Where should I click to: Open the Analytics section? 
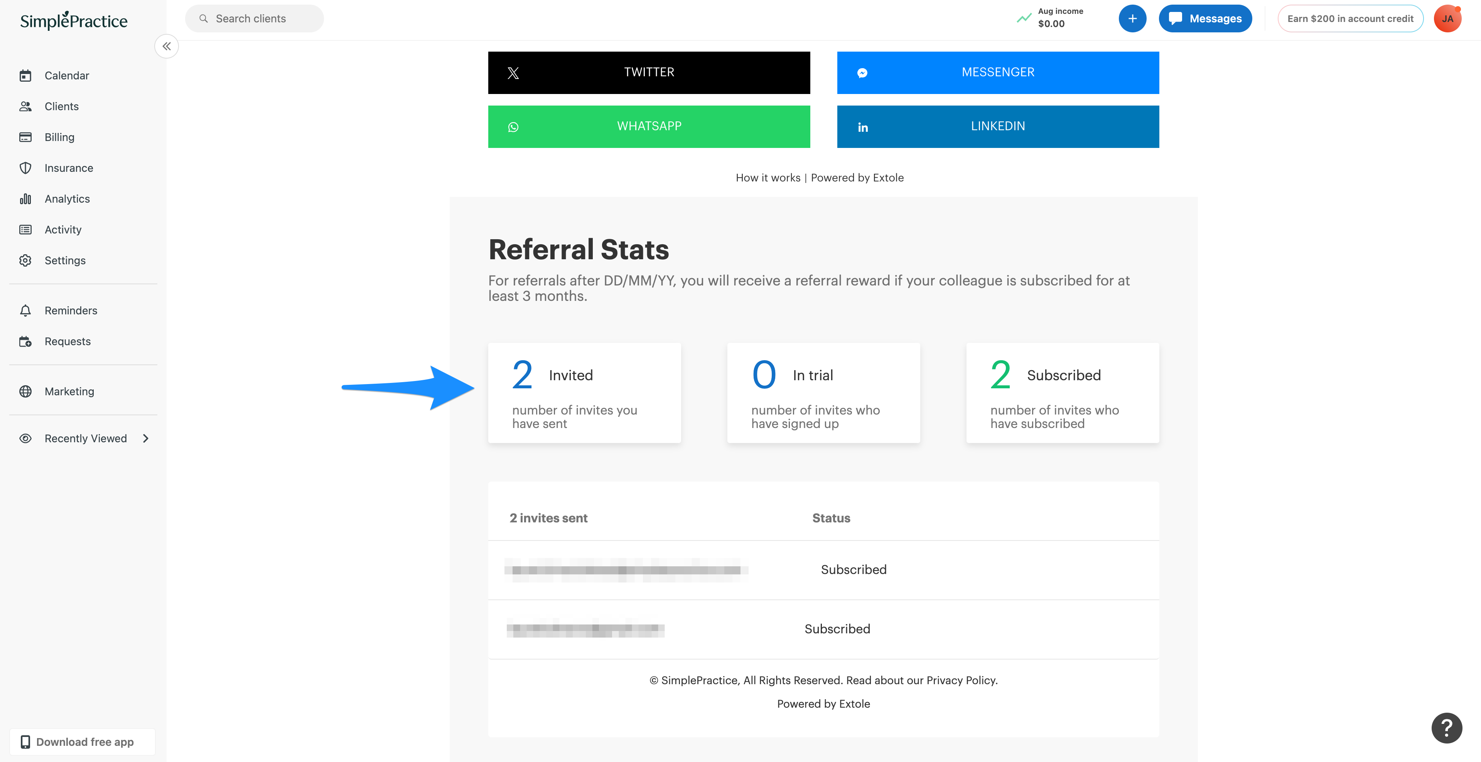pos(67,199)
